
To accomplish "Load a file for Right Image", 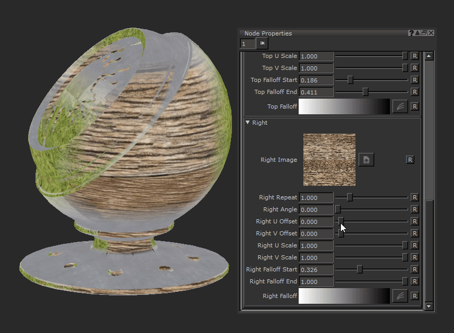I will coord(366,160).
